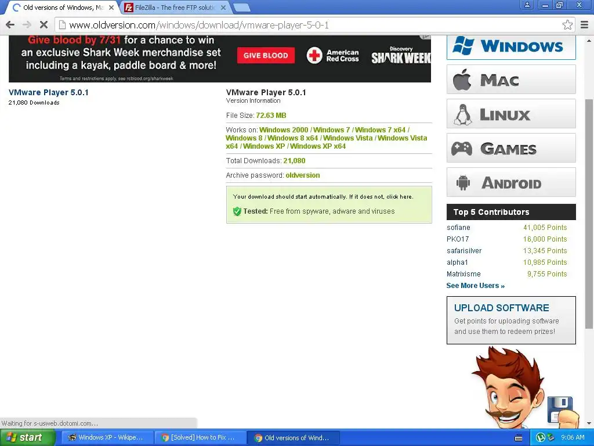594x446 pixels.
Task: Open the Linux category button
Action: pos(511,114)
